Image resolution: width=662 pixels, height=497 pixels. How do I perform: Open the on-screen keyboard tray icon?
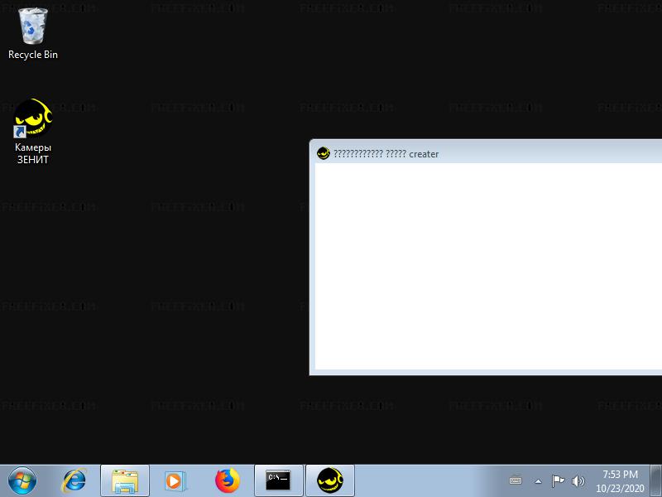[x=516, y=481]
